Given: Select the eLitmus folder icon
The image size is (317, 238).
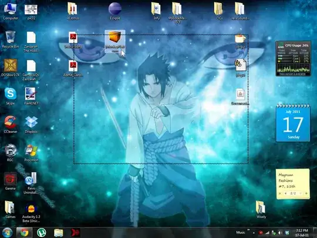Looking at the screenshot, I should point(73,11).
